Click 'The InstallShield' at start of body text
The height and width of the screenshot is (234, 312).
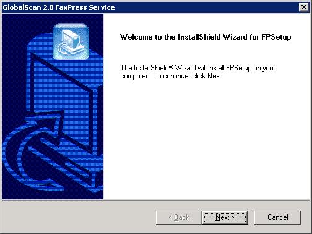145,68
